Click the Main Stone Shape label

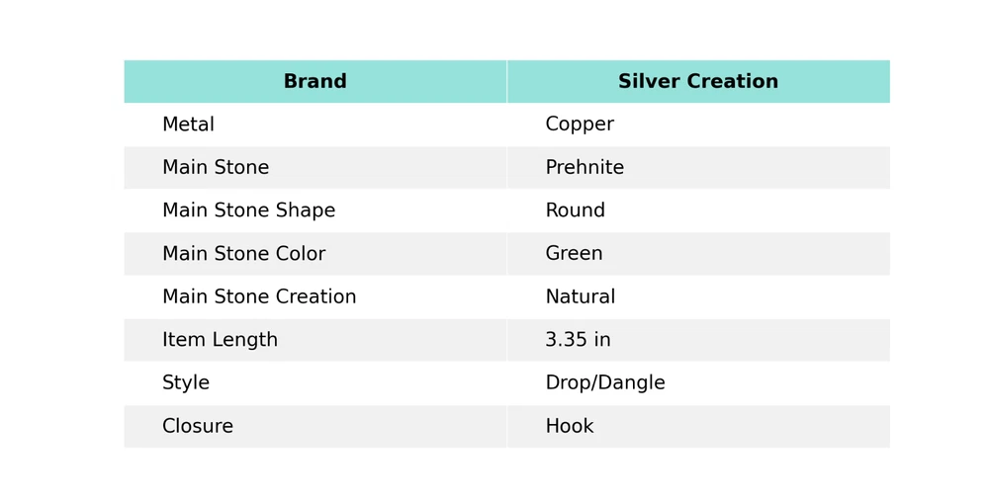click(x=248, y=210)
